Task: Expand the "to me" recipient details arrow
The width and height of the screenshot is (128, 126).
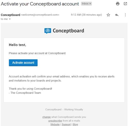Action: click(10, 19)
